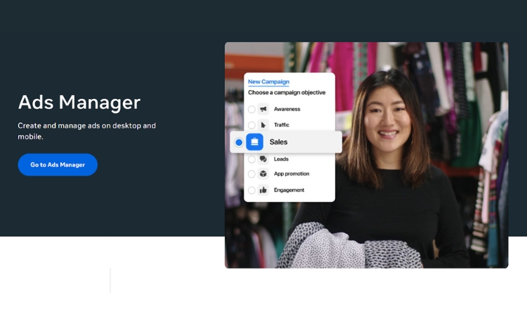Click the Go to Ads Manager button

[x=58, y=164]
